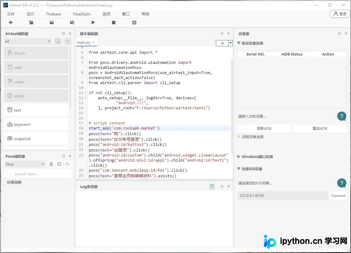
Task: Click the new script plus icon
Action: point(10,22)
